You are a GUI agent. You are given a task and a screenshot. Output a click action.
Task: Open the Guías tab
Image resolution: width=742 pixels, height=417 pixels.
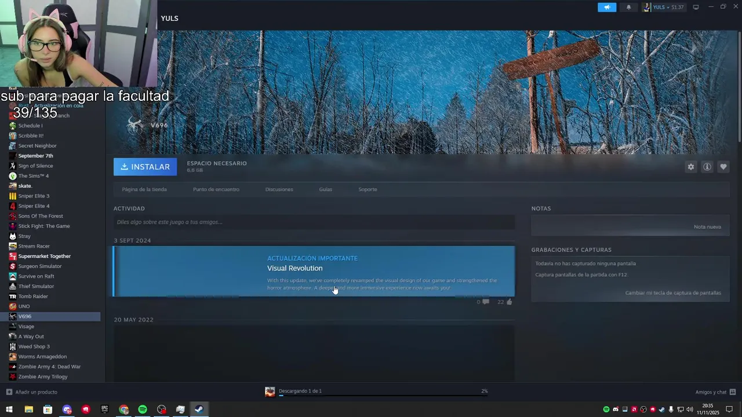(x=325, y=189)
